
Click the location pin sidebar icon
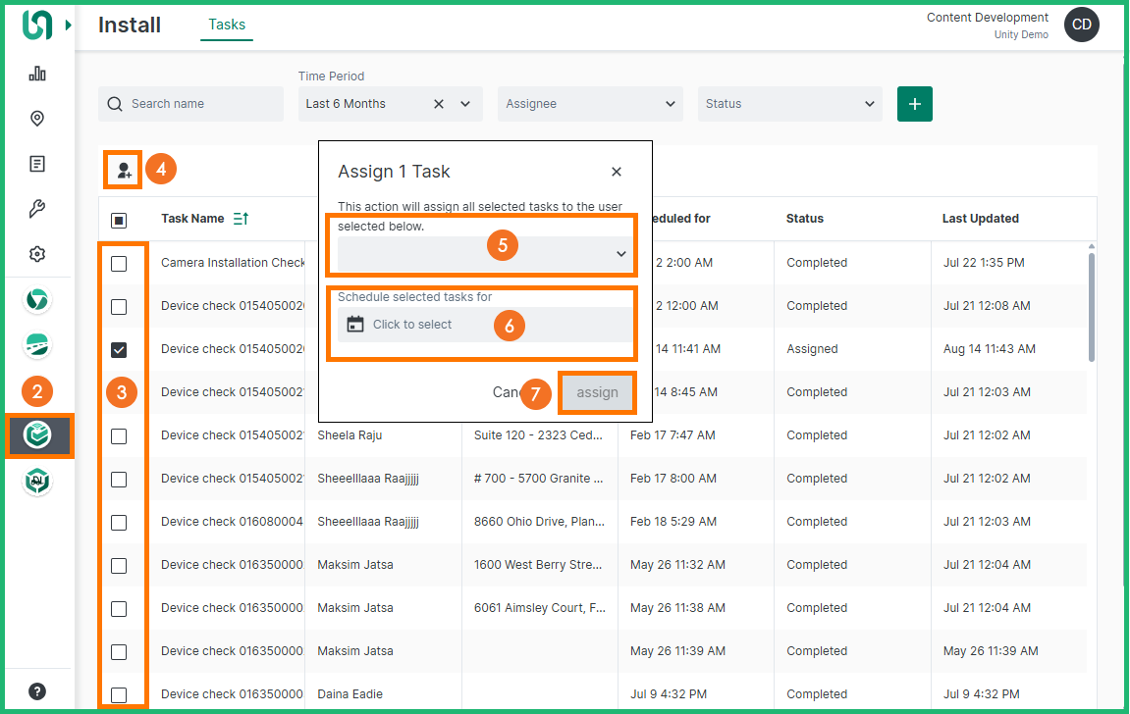(x=37, y=119)
